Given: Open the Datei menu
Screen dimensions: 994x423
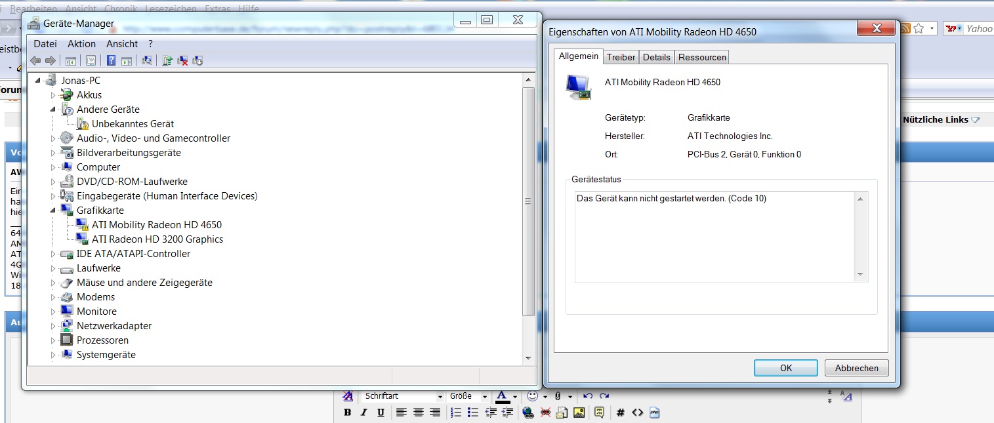Looking at the screenshot, I should [45, 44].
